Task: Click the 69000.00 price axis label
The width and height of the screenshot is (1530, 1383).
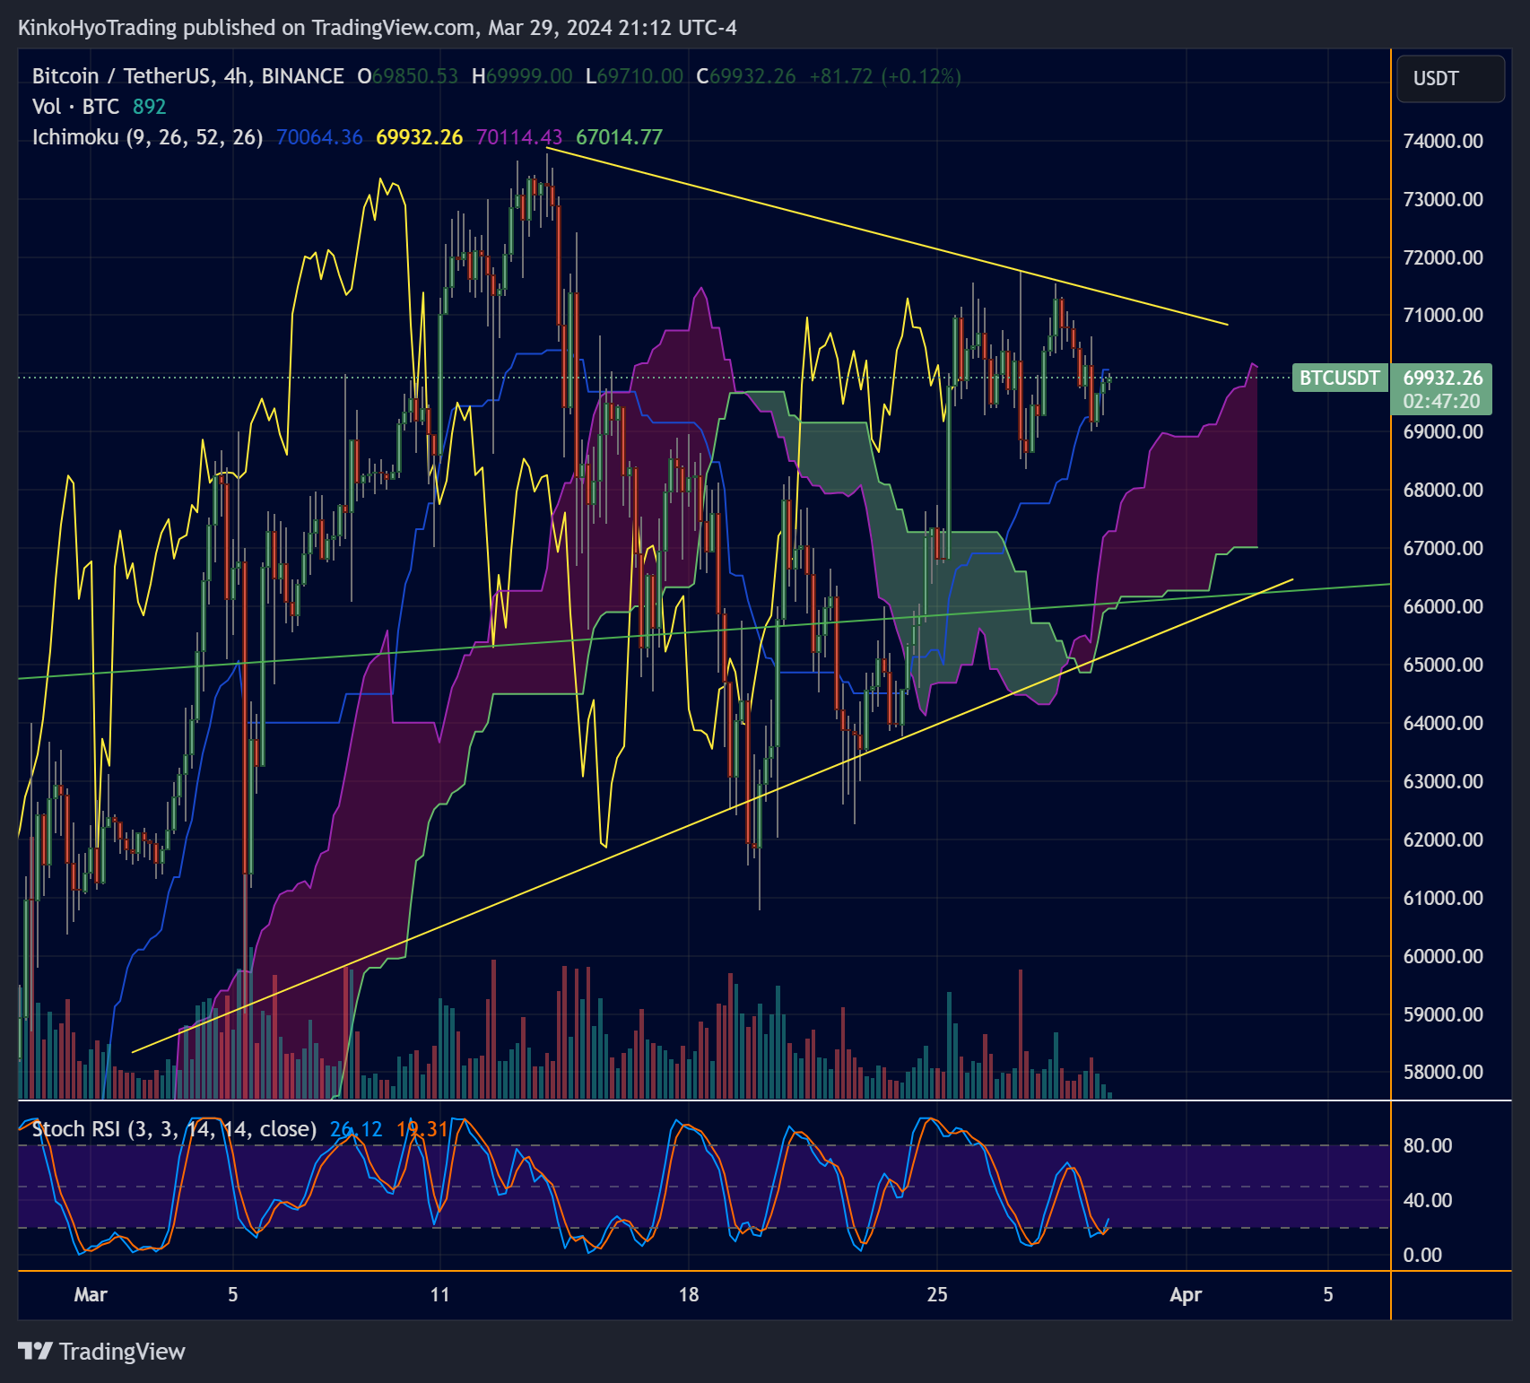Action: pyautogui.click(x=1443, y=431)
